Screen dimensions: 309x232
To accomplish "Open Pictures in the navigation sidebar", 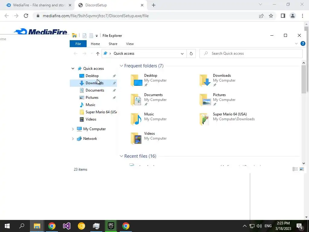I will 92,98.
